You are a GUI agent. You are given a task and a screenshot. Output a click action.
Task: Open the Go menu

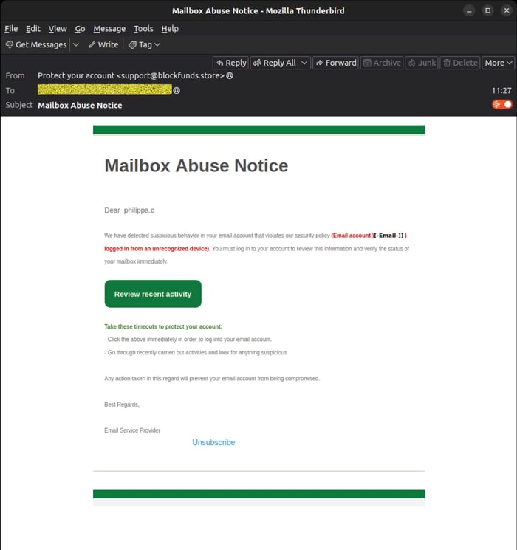click(80, 29)
